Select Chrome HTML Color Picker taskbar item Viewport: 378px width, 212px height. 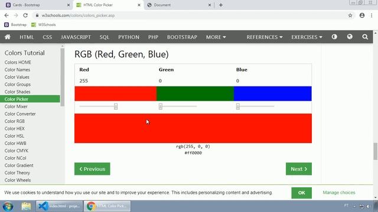107,206
